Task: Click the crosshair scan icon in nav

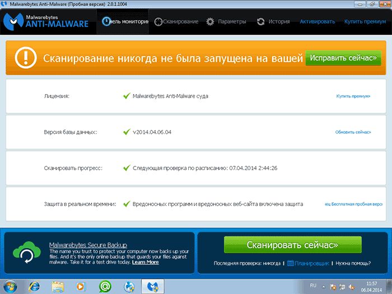Action: 158,22
